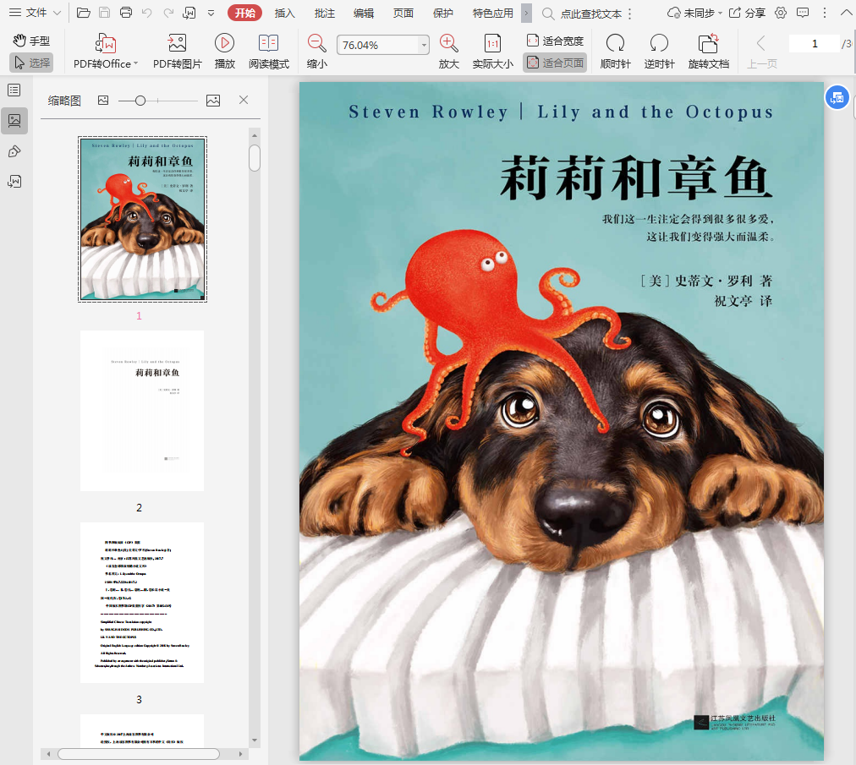The image size is (856, 765).
Task: Toggle 适合页面 fit page mode
Action: (x=555, y=63)
